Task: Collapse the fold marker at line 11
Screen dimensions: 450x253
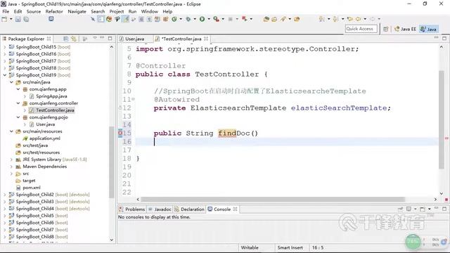Action: (x=133, y=99)
